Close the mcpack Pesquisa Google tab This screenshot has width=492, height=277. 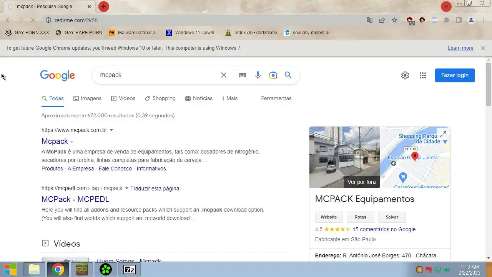pyautogui.click(x=89, y=7)
